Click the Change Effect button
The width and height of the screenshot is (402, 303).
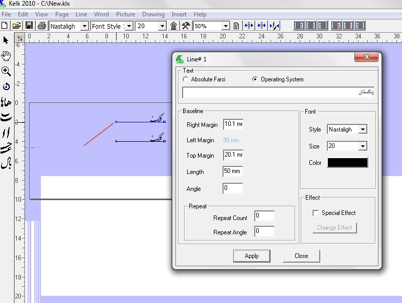tap(334, 228)
